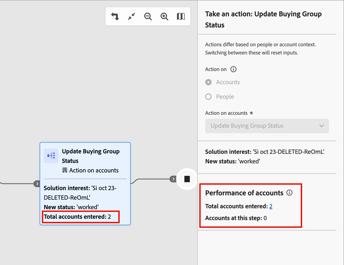Click the arrow connector before end node
The height and width of the screenshot is (265, 344).
coord(173,179)
